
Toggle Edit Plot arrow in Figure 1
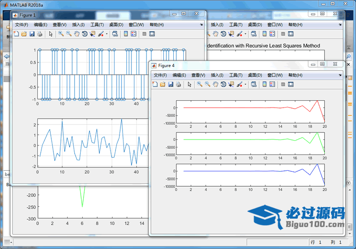pos(51,34)
